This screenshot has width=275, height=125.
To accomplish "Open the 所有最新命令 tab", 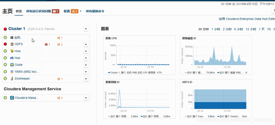I will click(95, 11).
